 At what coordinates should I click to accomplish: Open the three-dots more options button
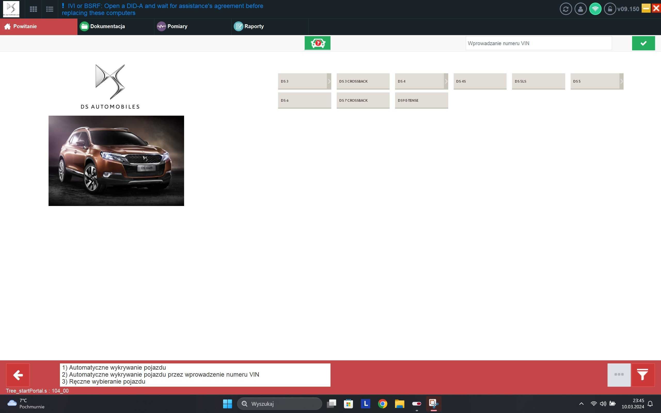619,375
